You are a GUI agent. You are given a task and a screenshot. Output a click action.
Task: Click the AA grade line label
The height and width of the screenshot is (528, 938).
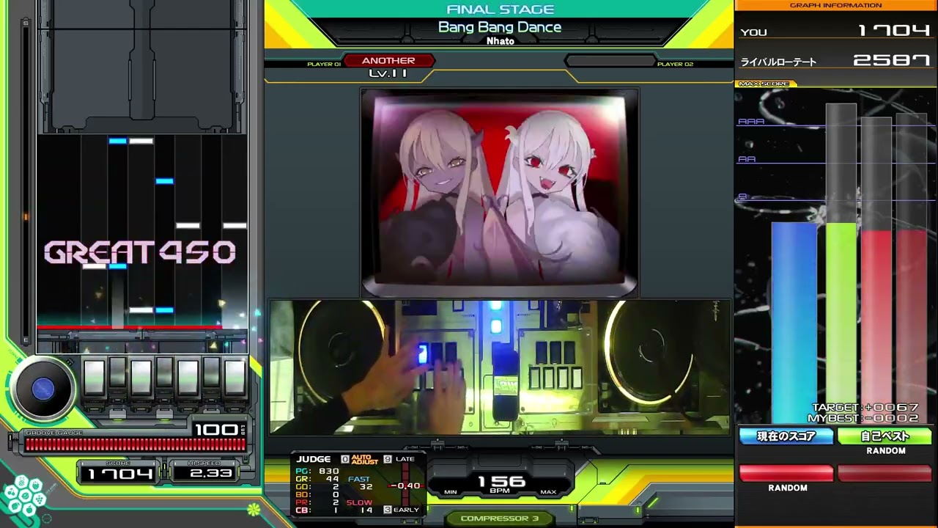[747, 159]
